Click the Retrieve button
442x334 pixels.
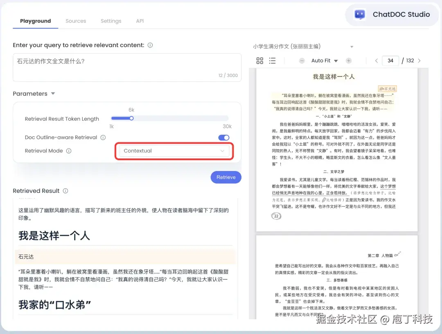[x=226, y=177]
